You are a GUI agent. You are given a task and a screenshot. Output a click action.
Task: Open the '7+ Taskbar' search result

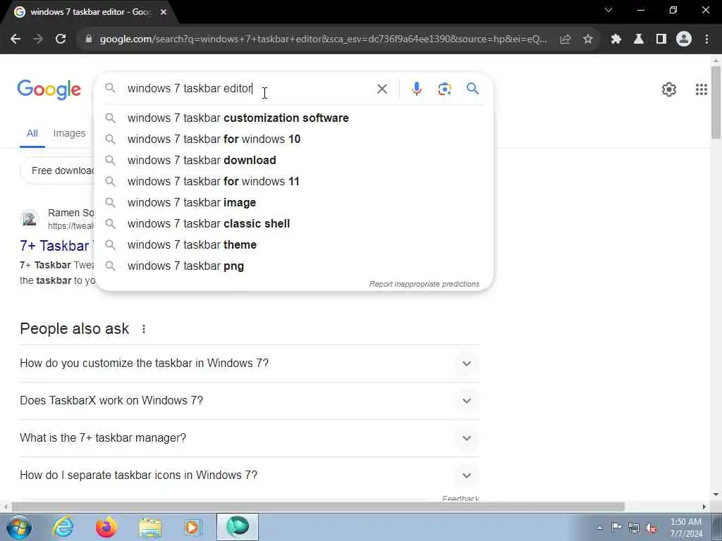[x=54, y=246]
